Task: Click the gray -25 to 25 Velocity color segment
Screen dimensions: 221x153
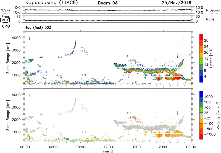Action: click(x=201, y=115)
